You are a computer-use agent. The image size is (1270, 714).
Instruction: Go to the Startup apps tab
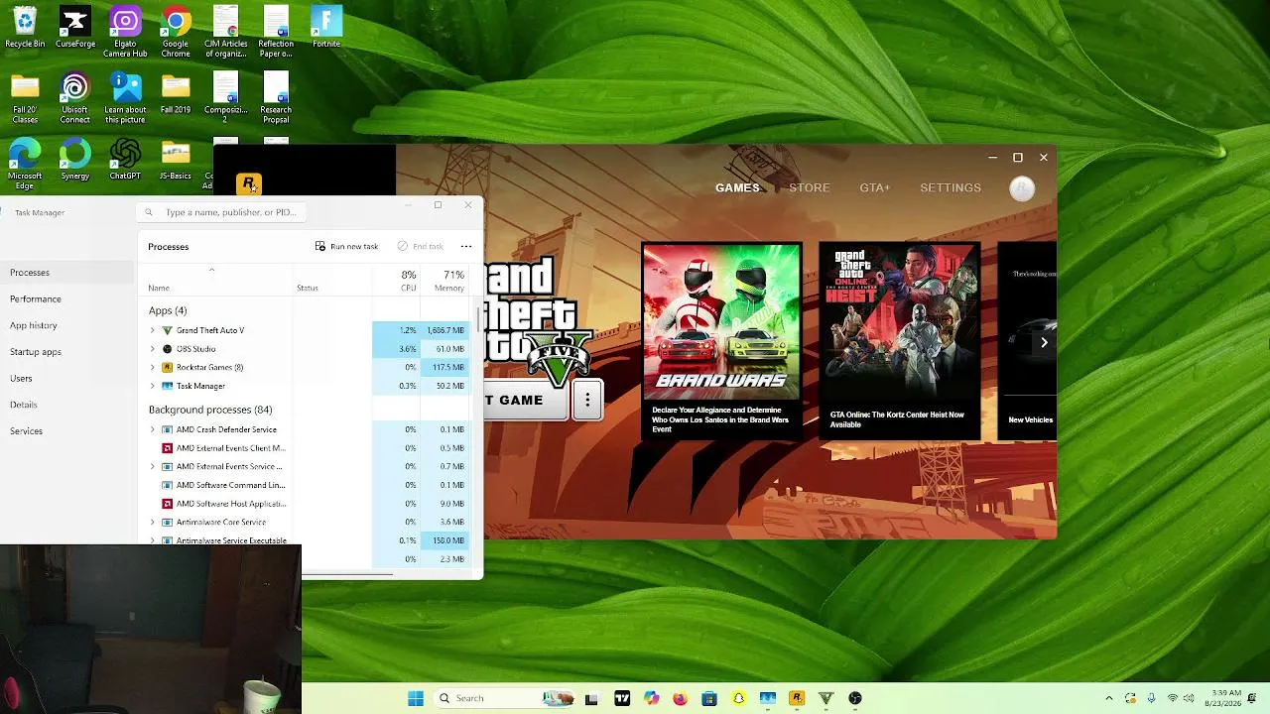coord(66,352)
